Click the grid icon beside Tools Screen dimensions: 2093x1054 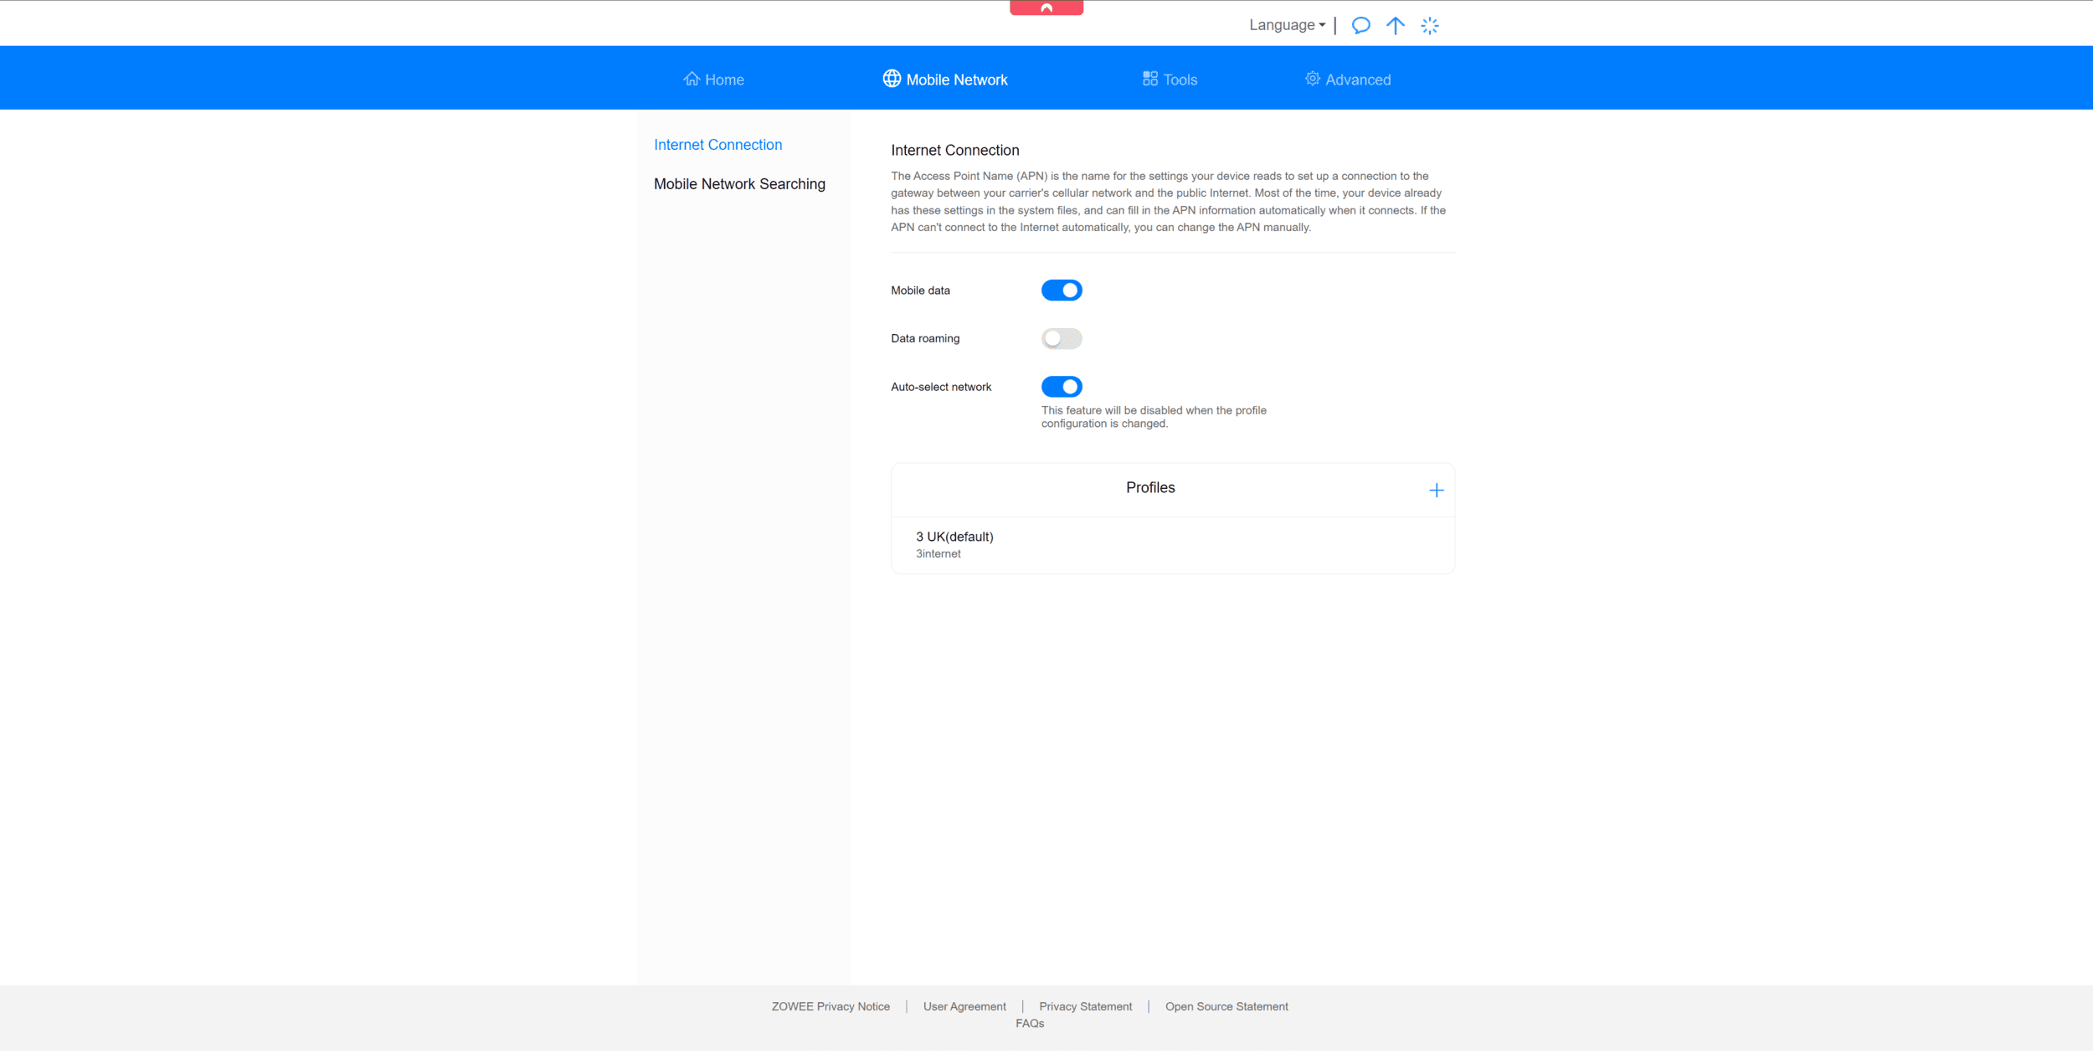[1149, 79]
